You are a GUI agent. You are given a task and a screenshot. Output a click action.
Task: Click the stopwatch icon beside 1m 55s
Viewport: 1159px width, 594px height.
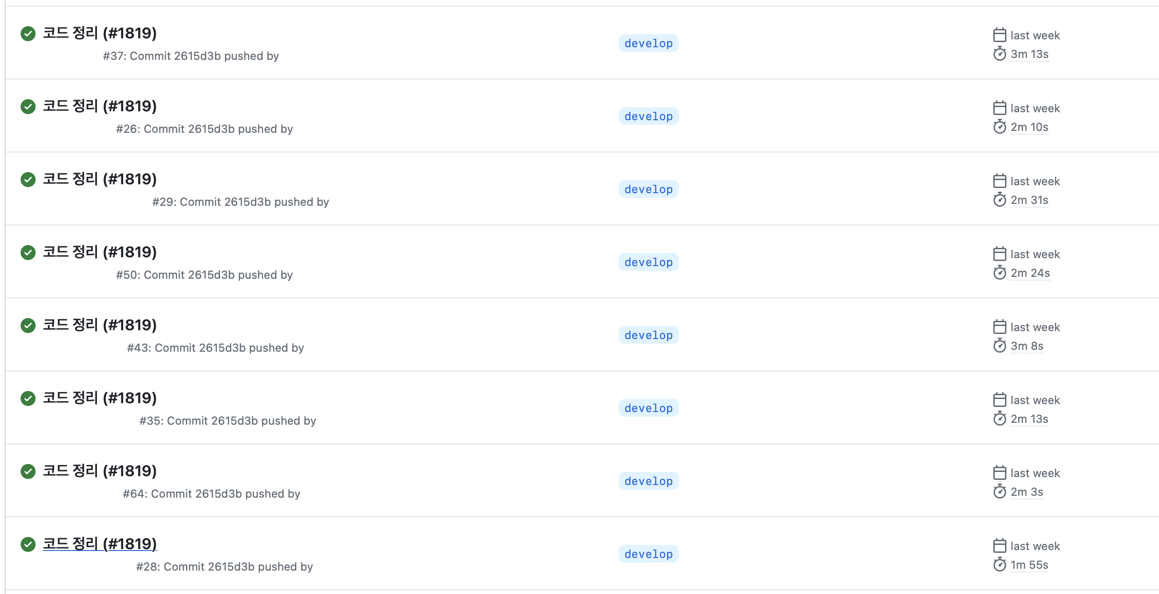tap(999, 565)
